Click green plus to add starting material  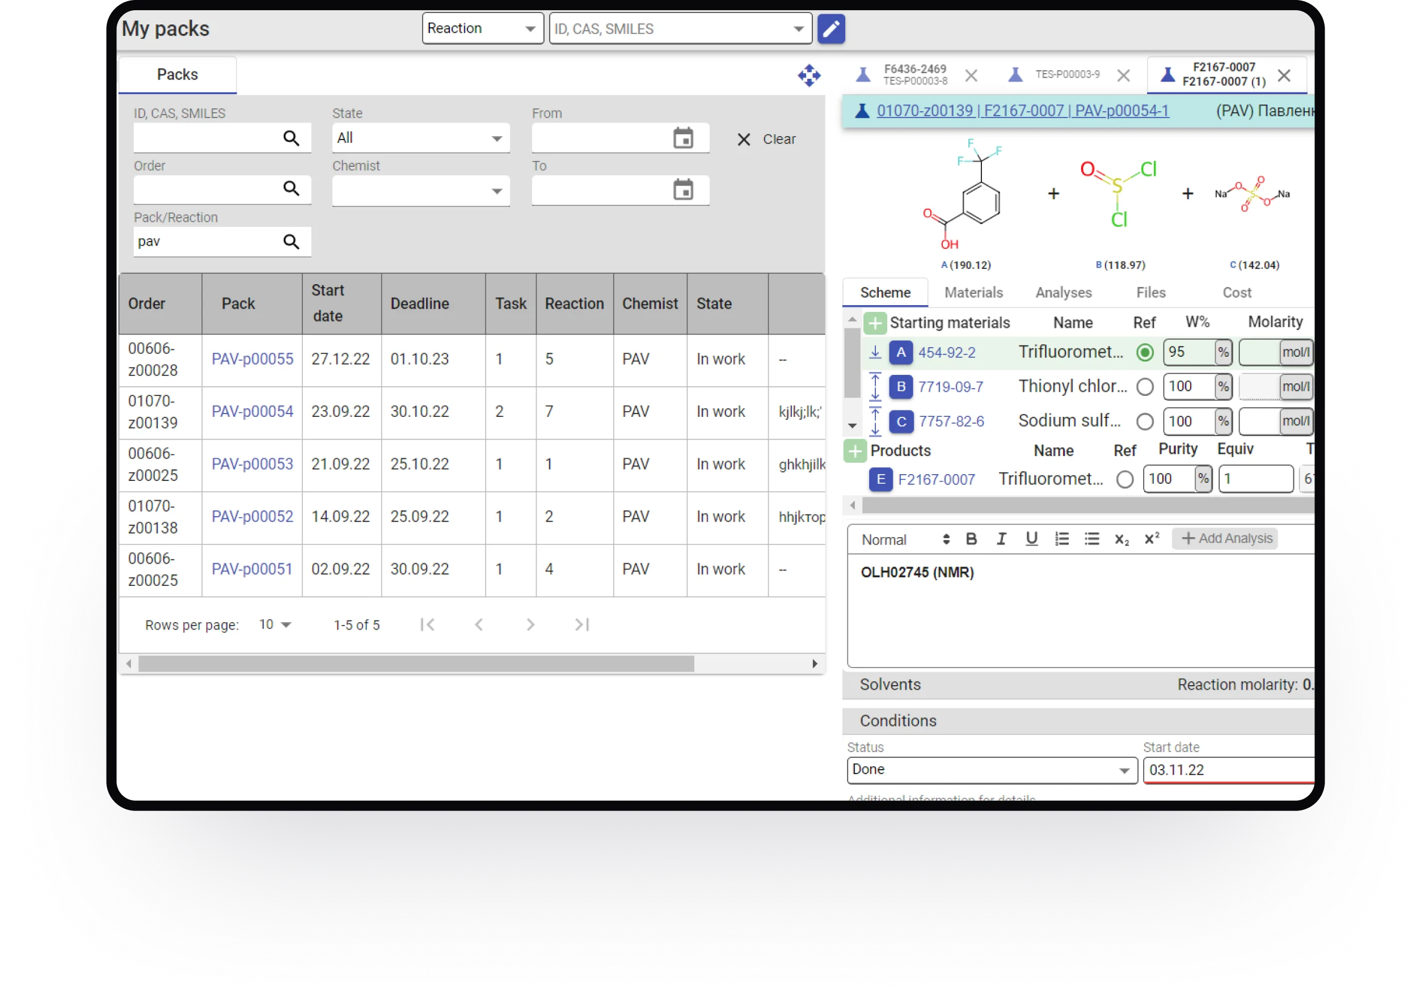pos(875,323)
